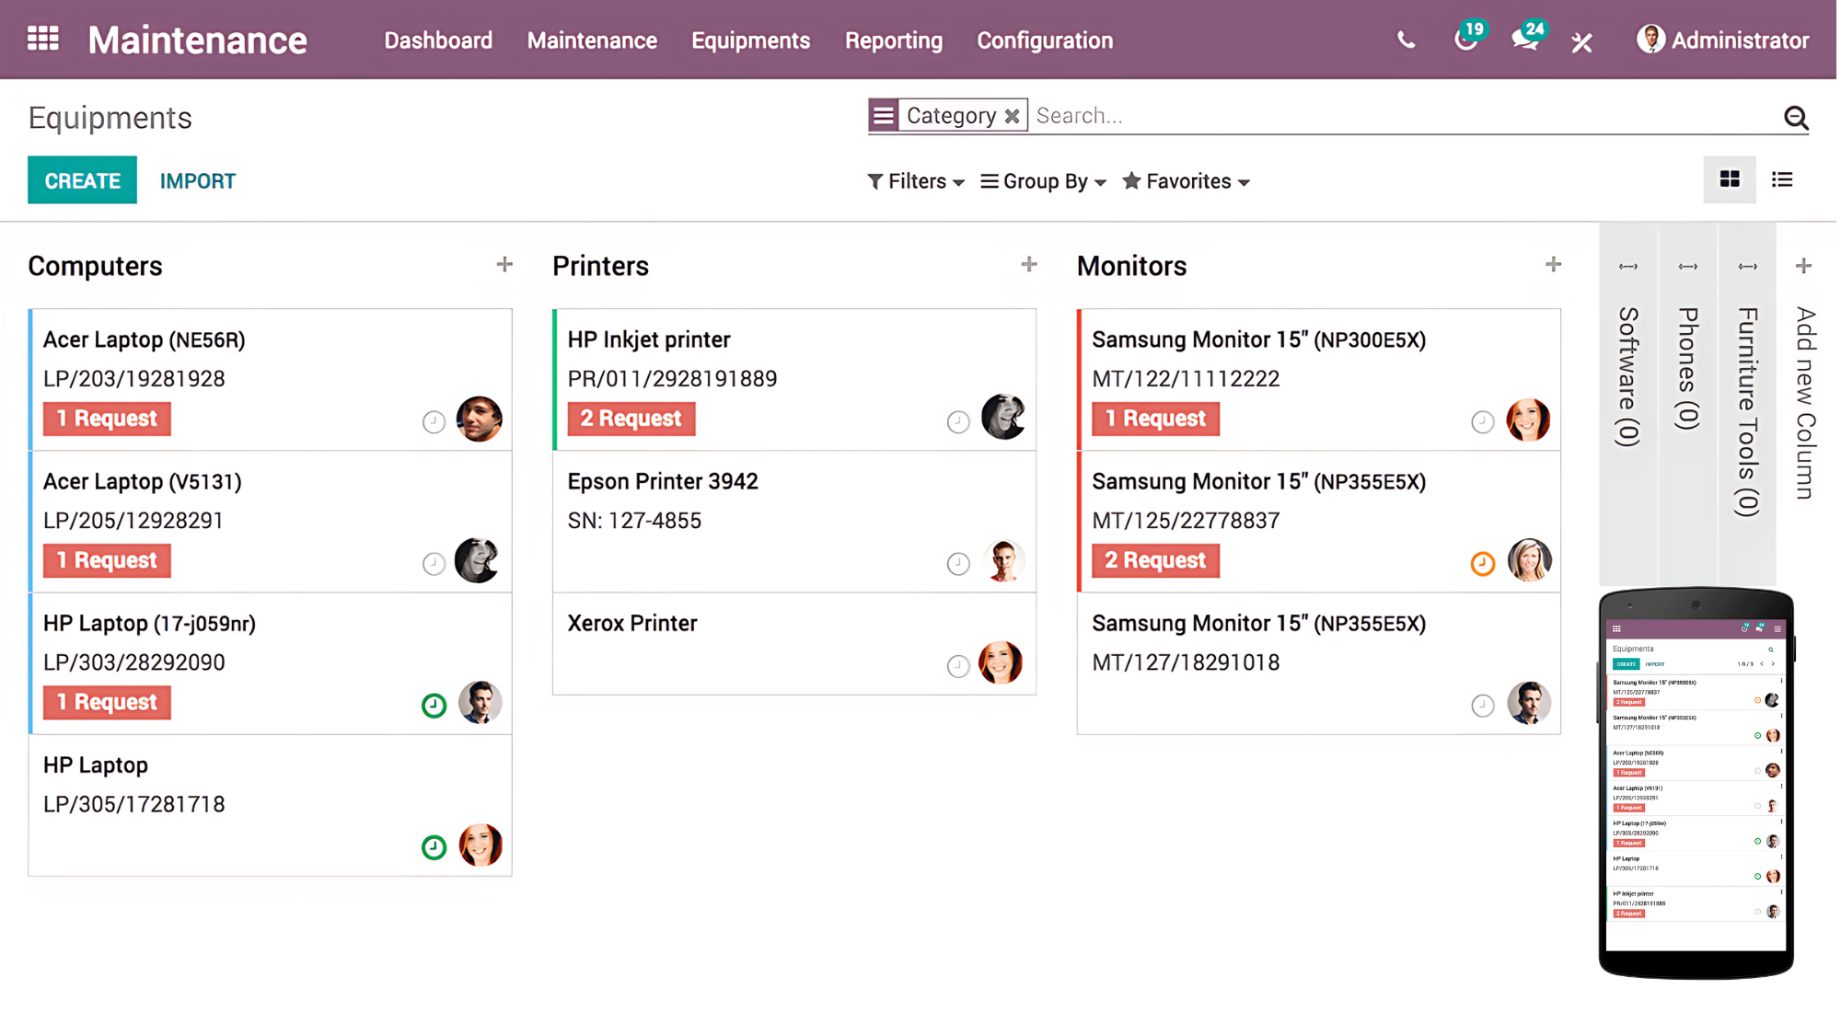Click the wrench debug tools icon
1841x1012 pixels.
[1582, 42]
